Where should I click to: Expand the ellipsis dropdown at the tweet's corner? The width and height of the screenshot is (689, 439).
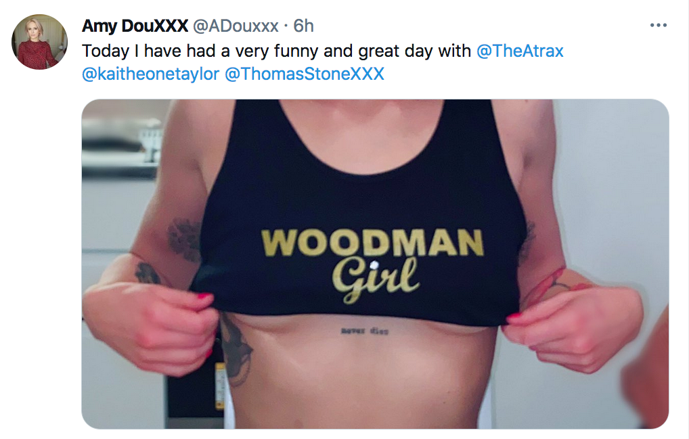pyautogui.click(x=659, y=26)
